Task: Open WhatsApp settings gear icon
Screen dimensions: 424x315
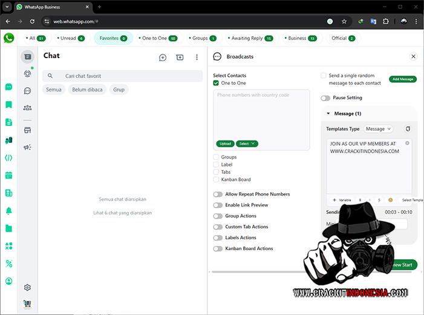Action: pyautogui.click(x=27, y=288)
